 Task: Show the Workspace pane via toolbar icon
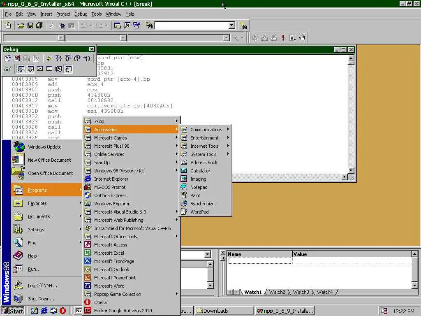pyautogui.click(x=117, y=26)
